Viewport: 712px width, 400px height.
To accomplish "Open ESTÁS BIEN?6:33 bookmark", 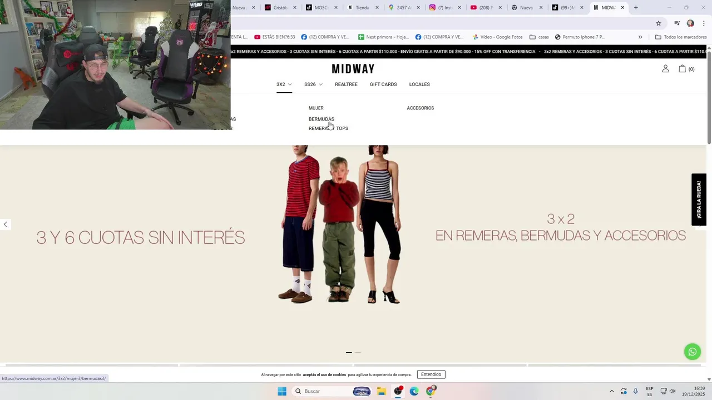I will click(275, 37).
